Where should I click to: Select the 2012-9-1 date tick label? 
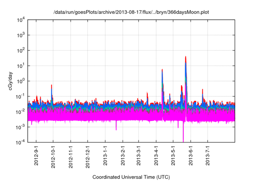point(36,155)
